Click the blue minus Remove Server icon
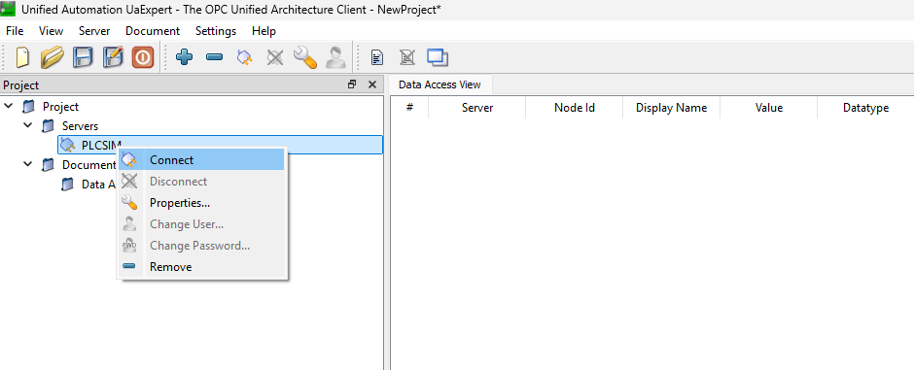This screenshot has height=370, width=914. [215, 57]
